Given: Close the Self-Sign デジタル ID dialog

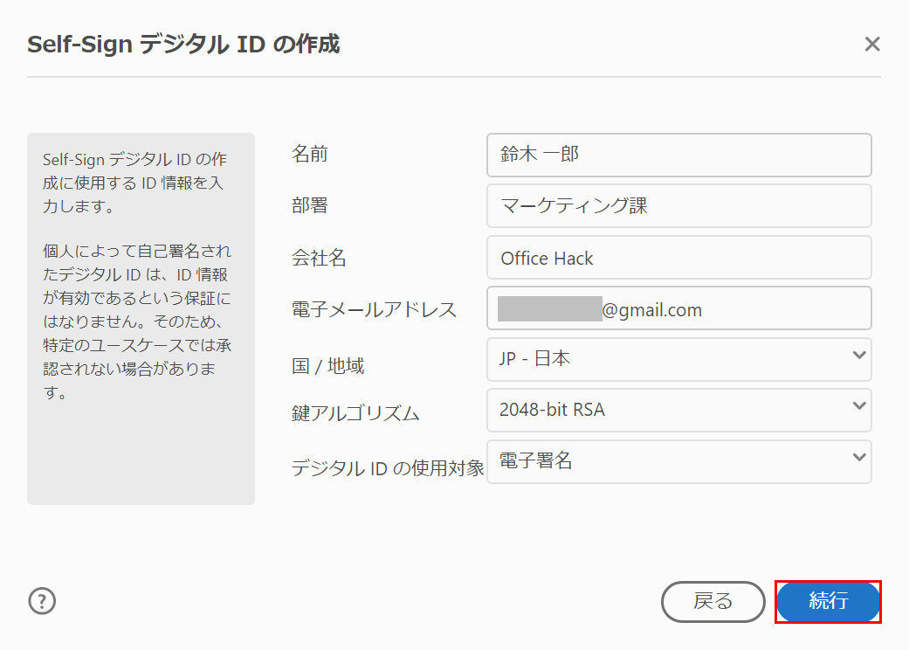Looking at the screenshot, I should click(x=871, y=45).
